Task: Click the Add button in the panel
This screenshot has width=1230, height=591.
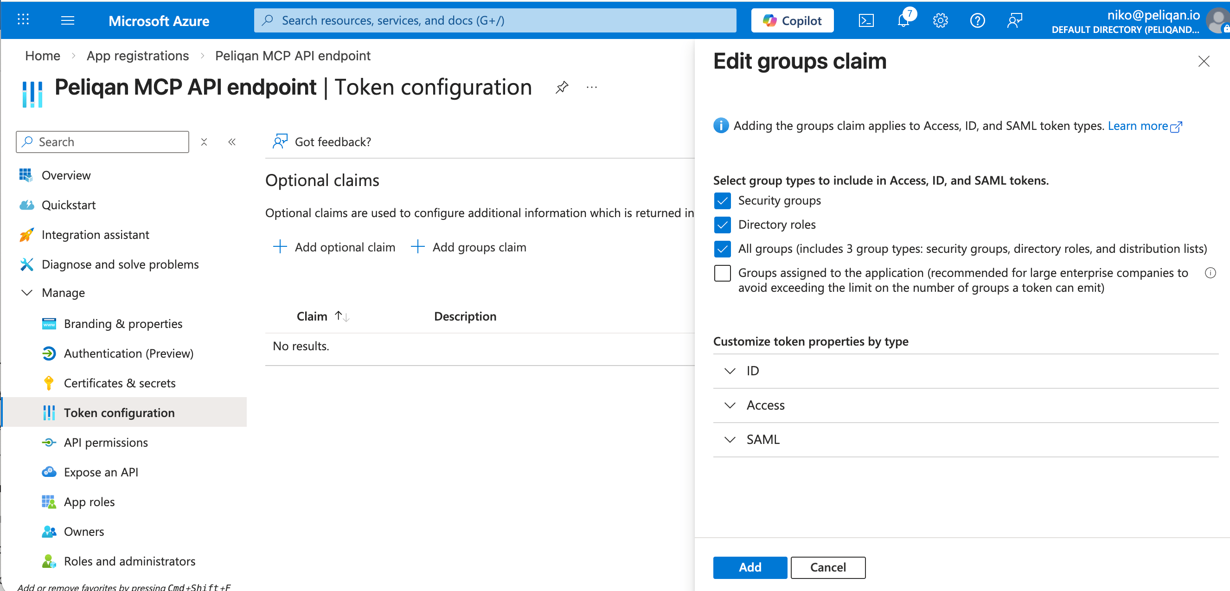Action: tap(750, 567)
